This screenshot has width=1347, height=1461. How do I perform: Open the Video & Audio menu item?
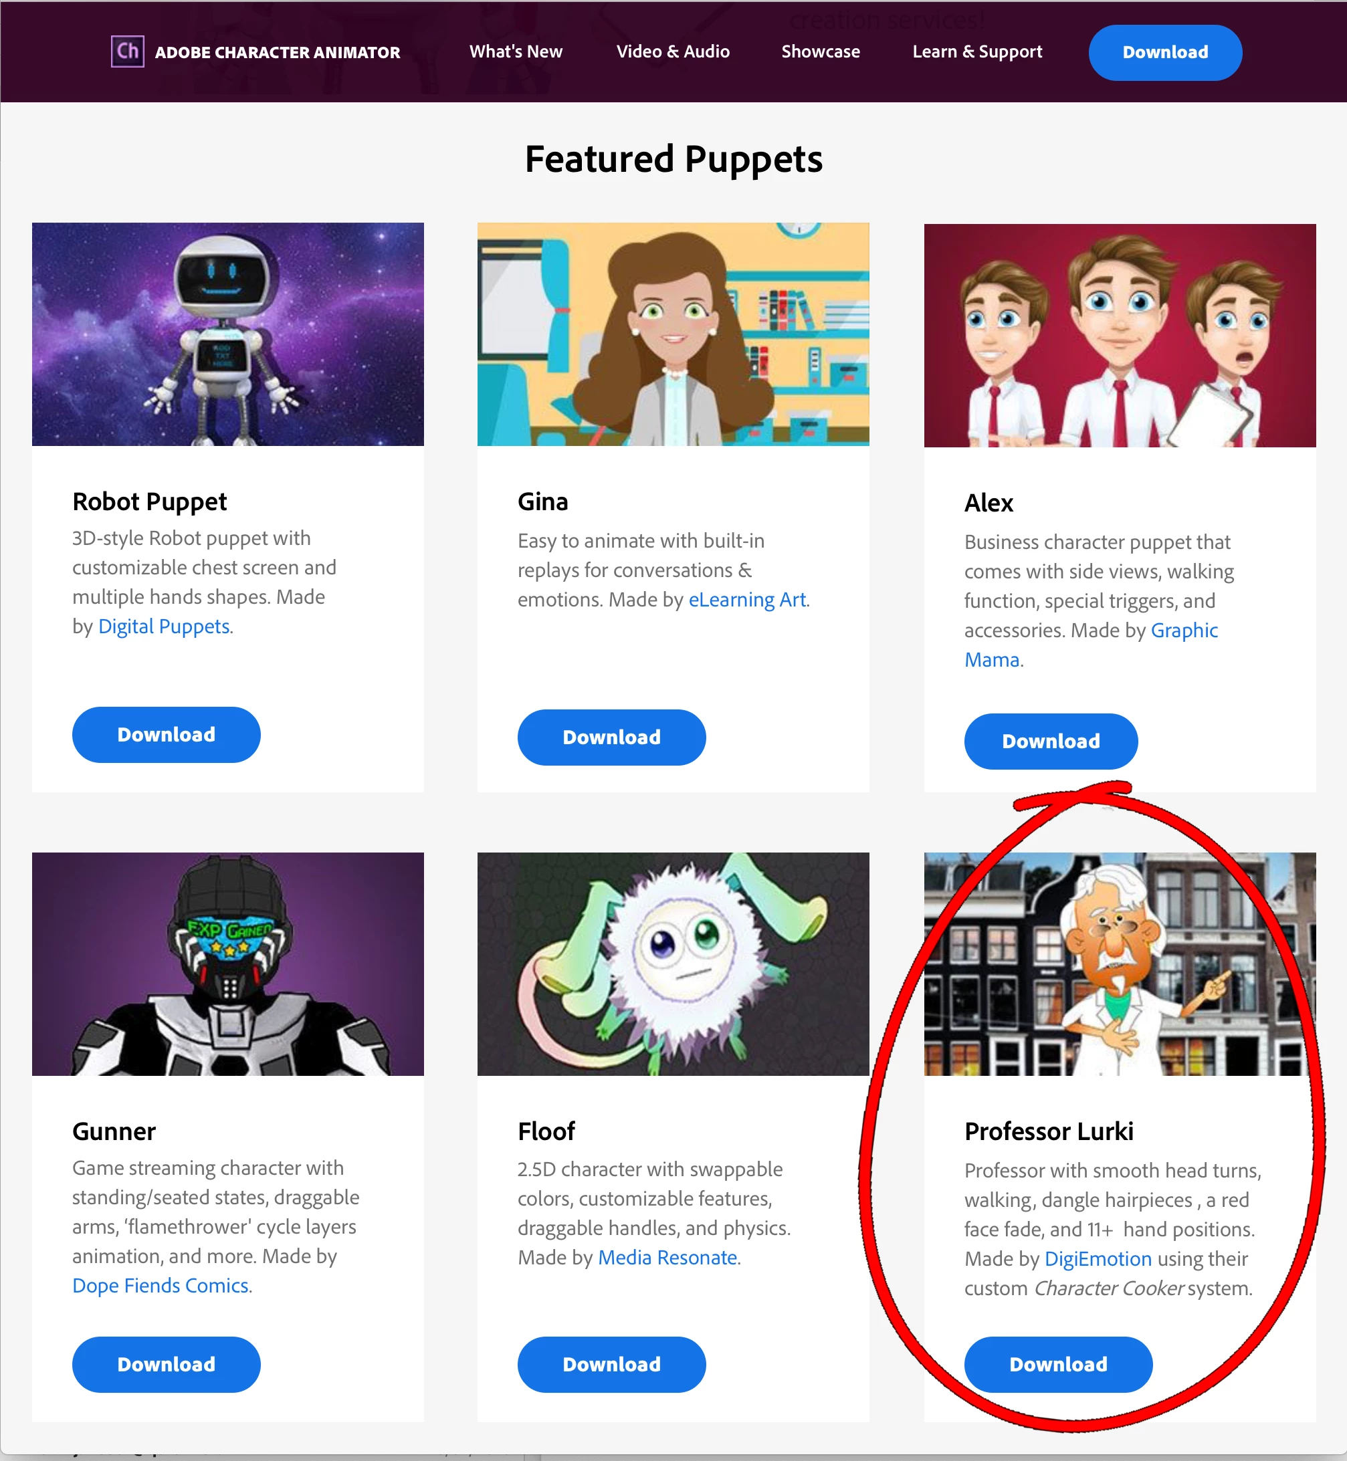[673, 51]
